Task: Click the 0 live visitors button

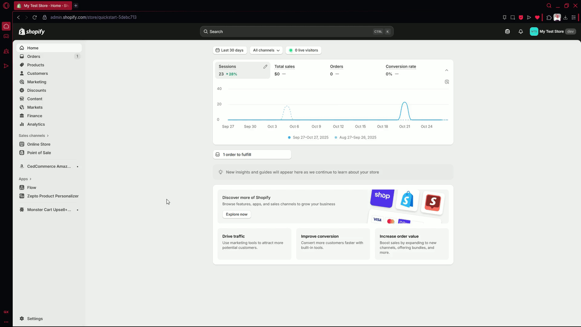Action: (x=304, y=50)
